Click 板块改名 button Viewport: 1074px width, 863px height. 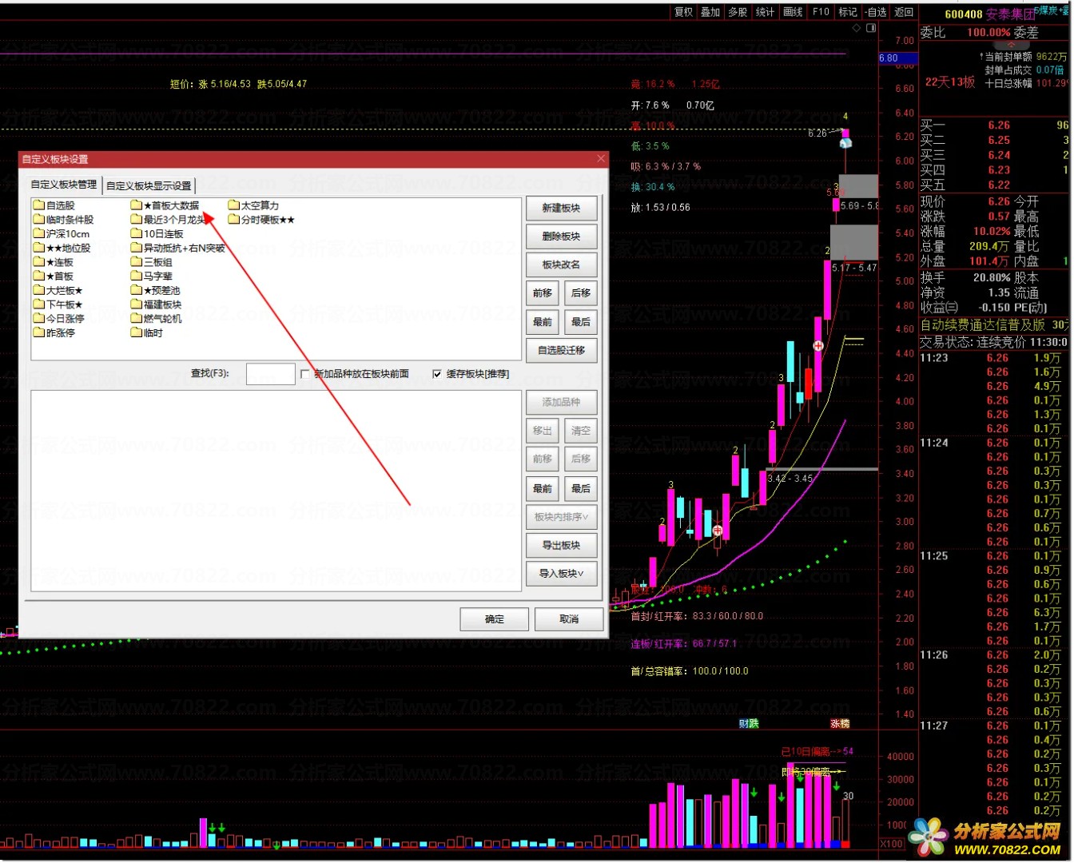562,264
